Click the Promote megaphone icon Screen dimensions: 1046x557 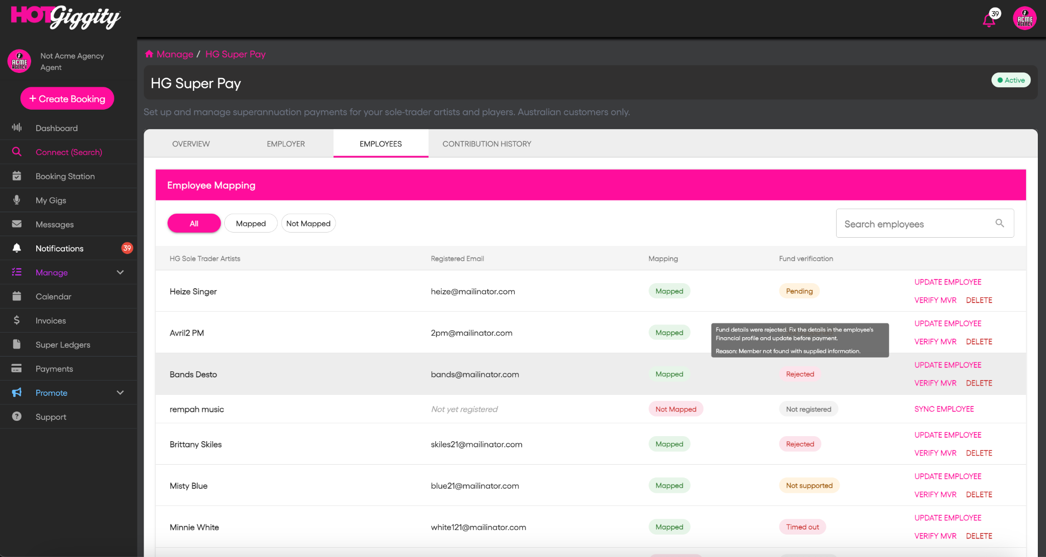tap(17, 392)
